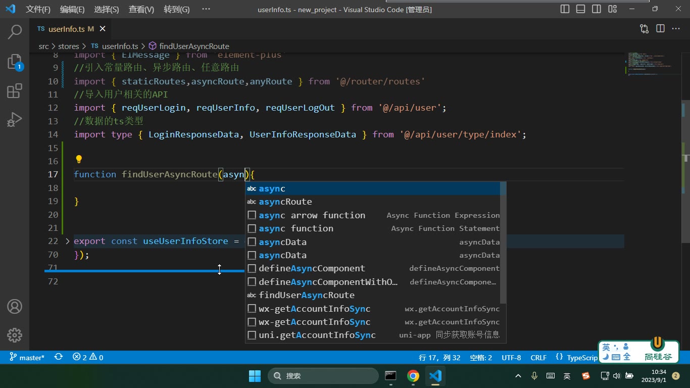The image size is (690, 388).
Task: Open the Search view in activity bar
Action: coord(15,32)
